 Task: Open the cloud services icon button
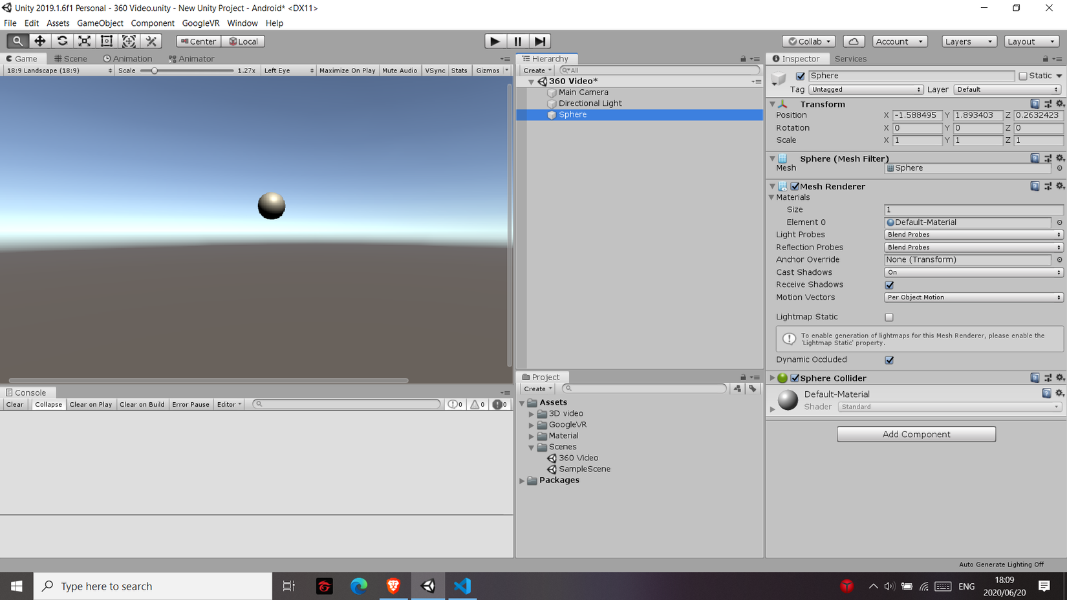point(853,41)
